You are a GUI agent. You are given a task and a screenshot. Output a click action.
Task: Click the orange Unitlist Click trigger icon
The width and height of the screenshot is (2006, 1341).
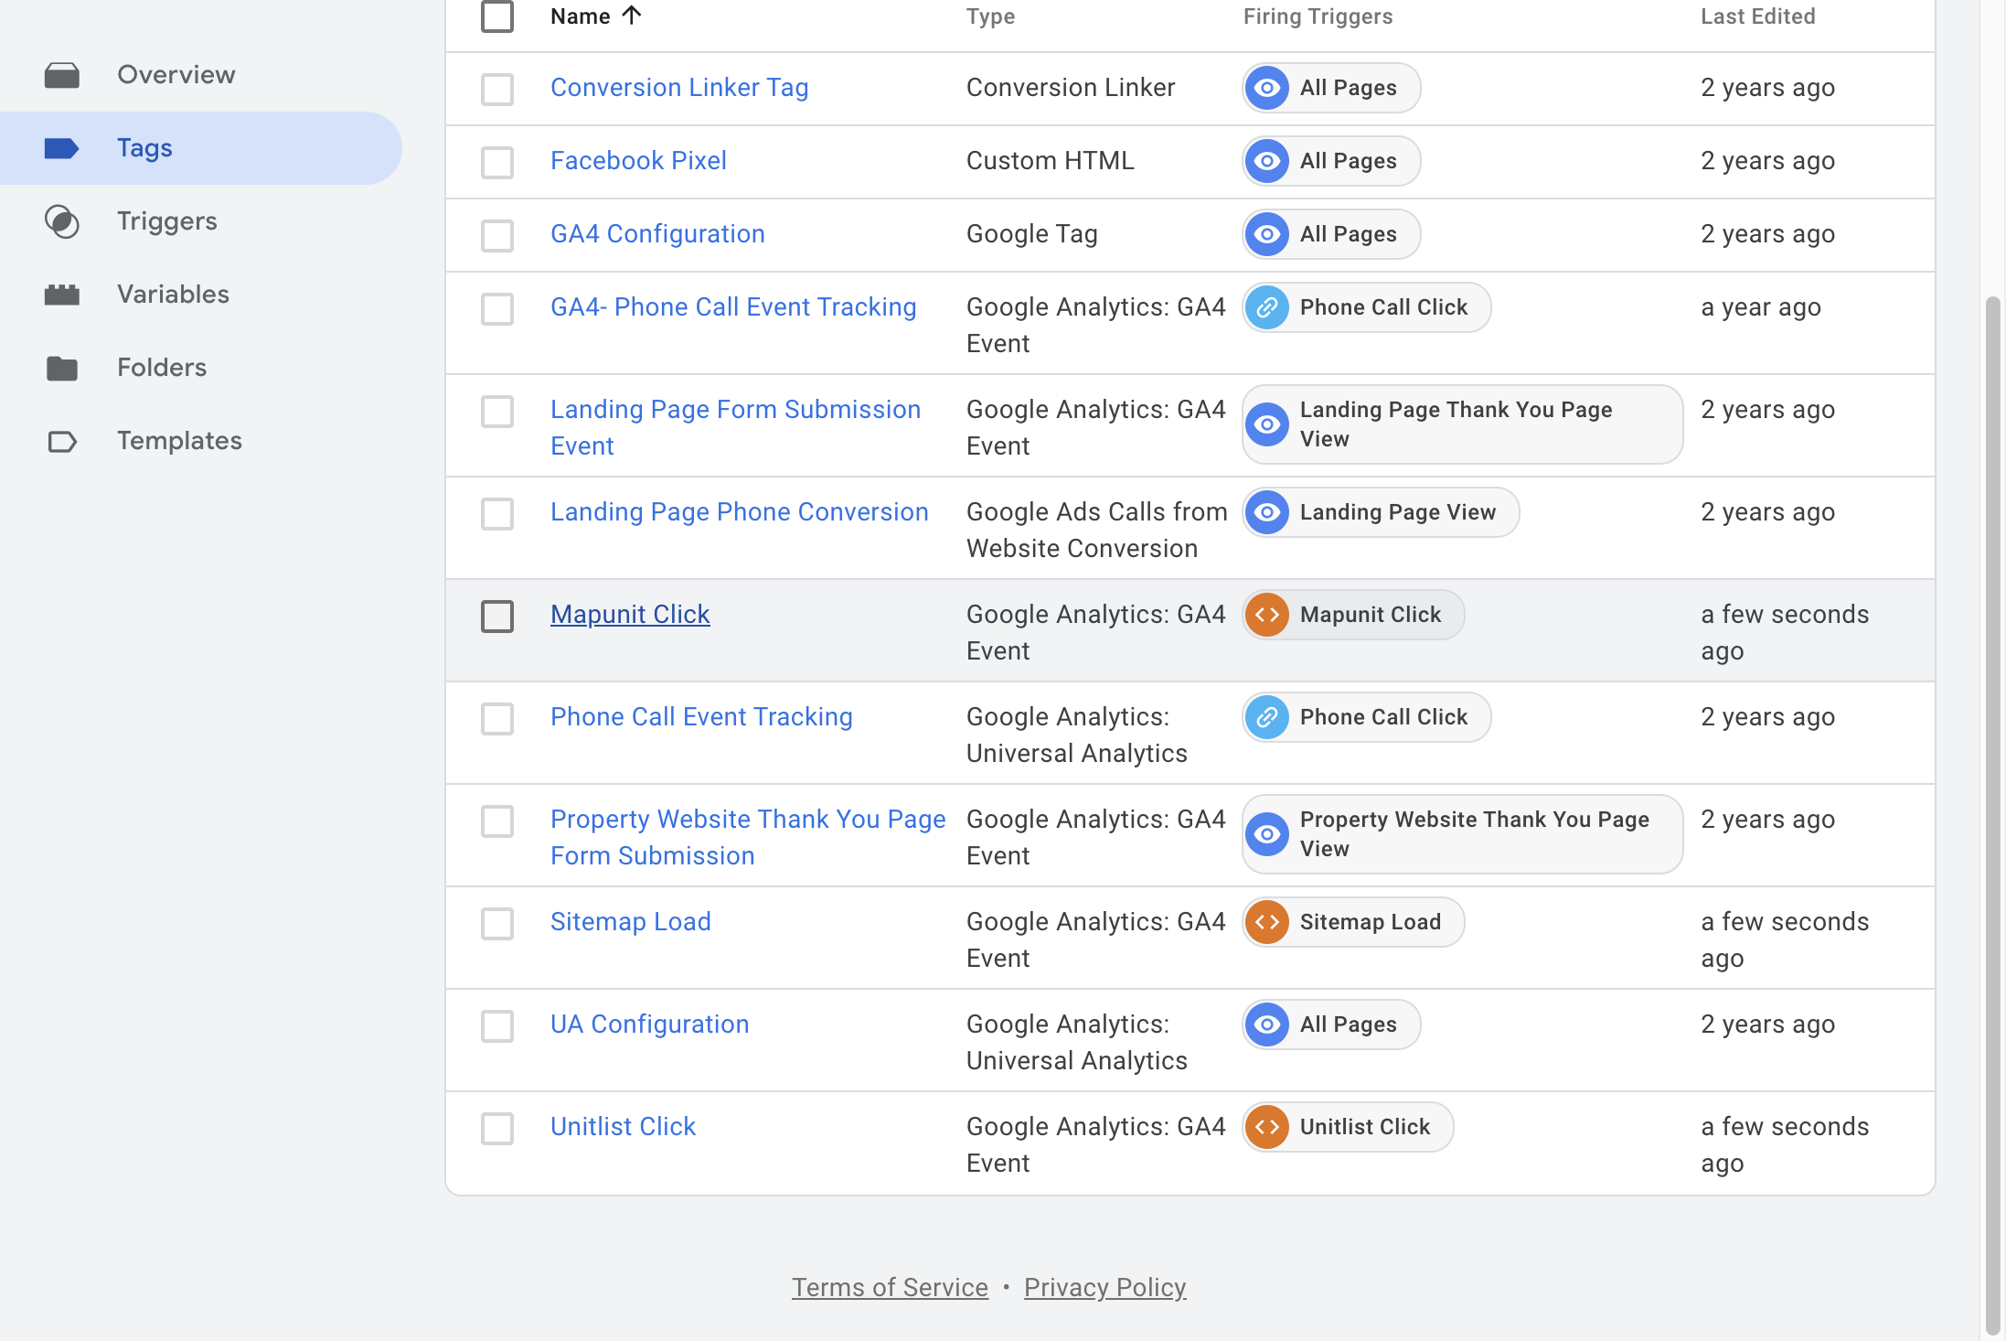1267,1127
